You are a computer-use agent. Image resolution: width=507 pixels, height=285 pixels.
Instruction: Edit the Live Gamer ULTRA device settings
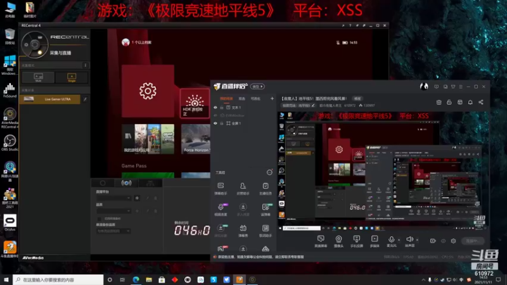pos(85,99)
